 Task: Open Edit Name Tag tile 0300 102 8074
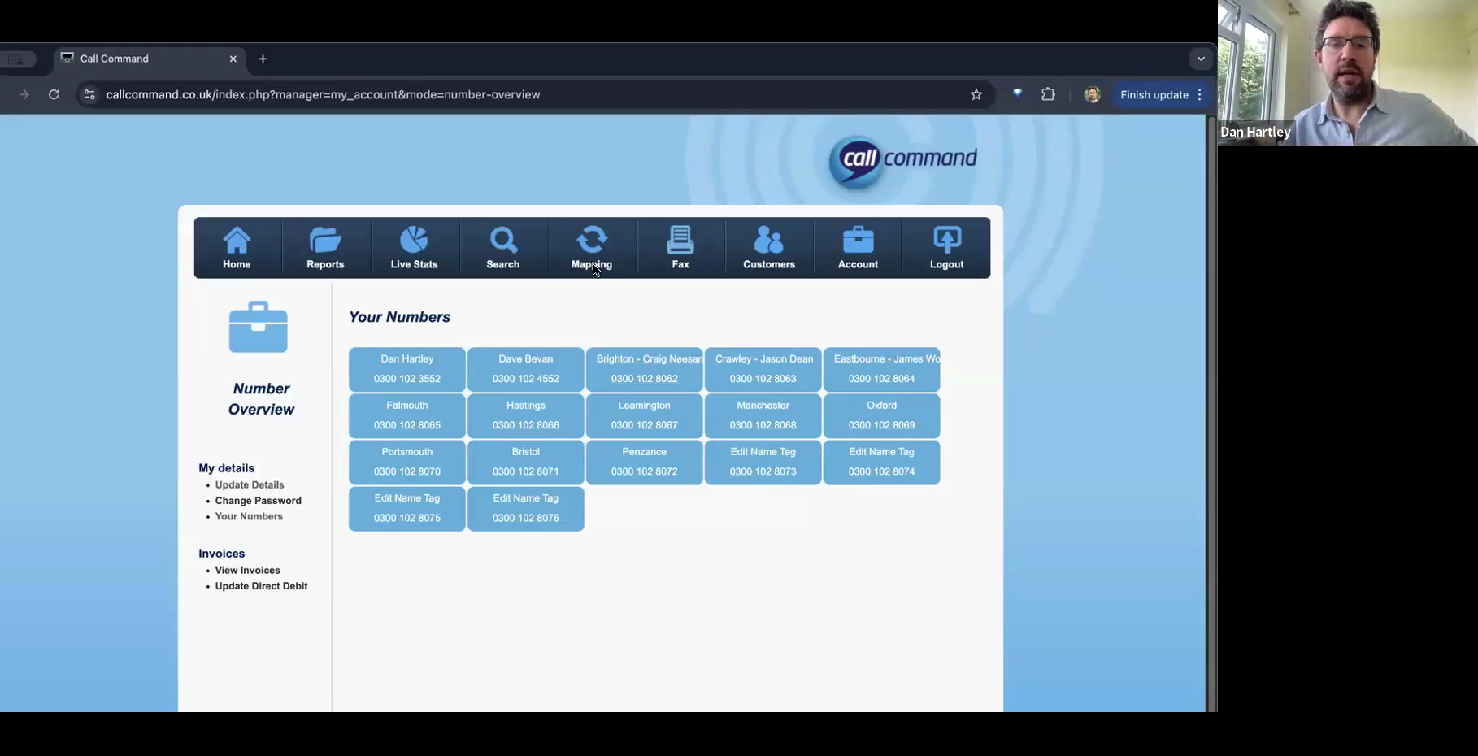point(882,462)
